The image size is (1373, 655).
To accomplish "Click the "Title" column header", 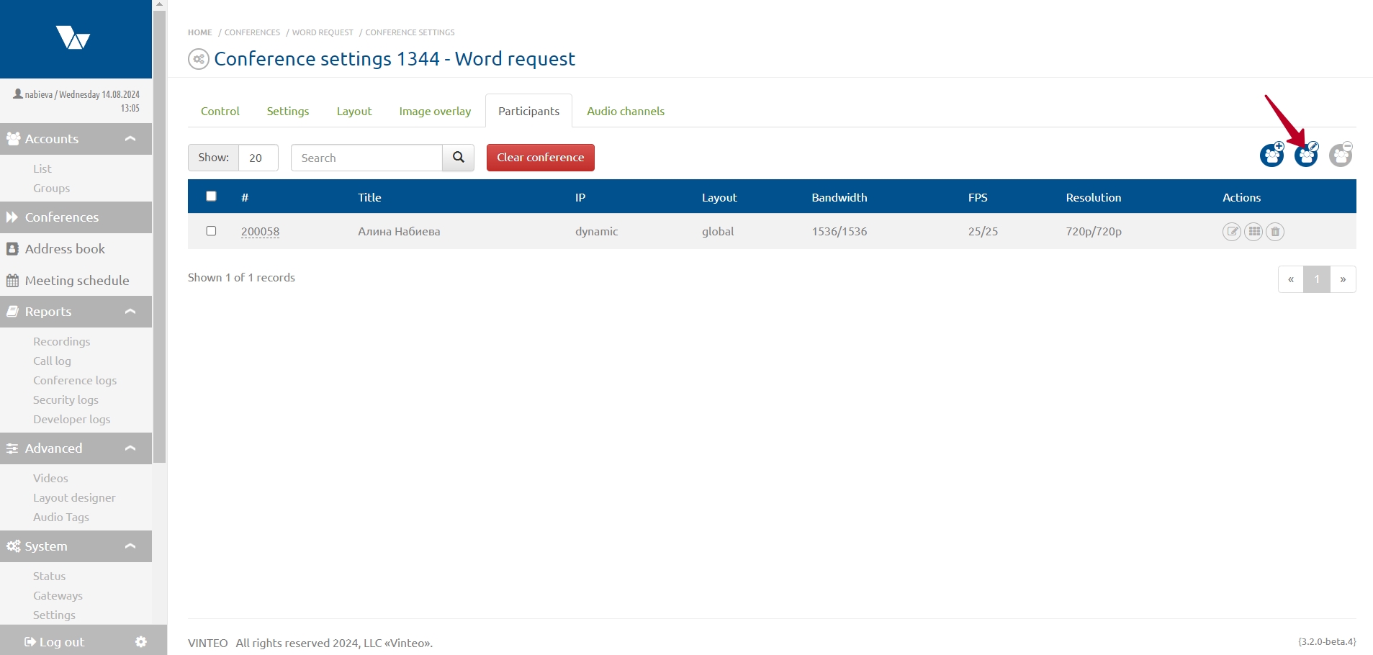I will coord(369,197).
